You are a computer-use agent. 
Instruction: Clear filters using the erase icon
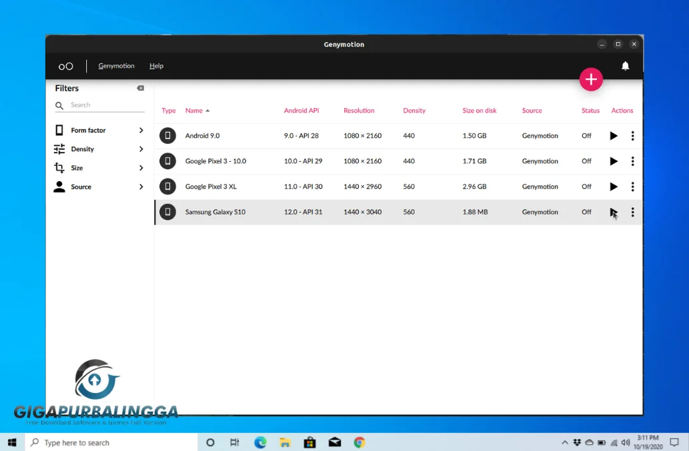point(140,88)
